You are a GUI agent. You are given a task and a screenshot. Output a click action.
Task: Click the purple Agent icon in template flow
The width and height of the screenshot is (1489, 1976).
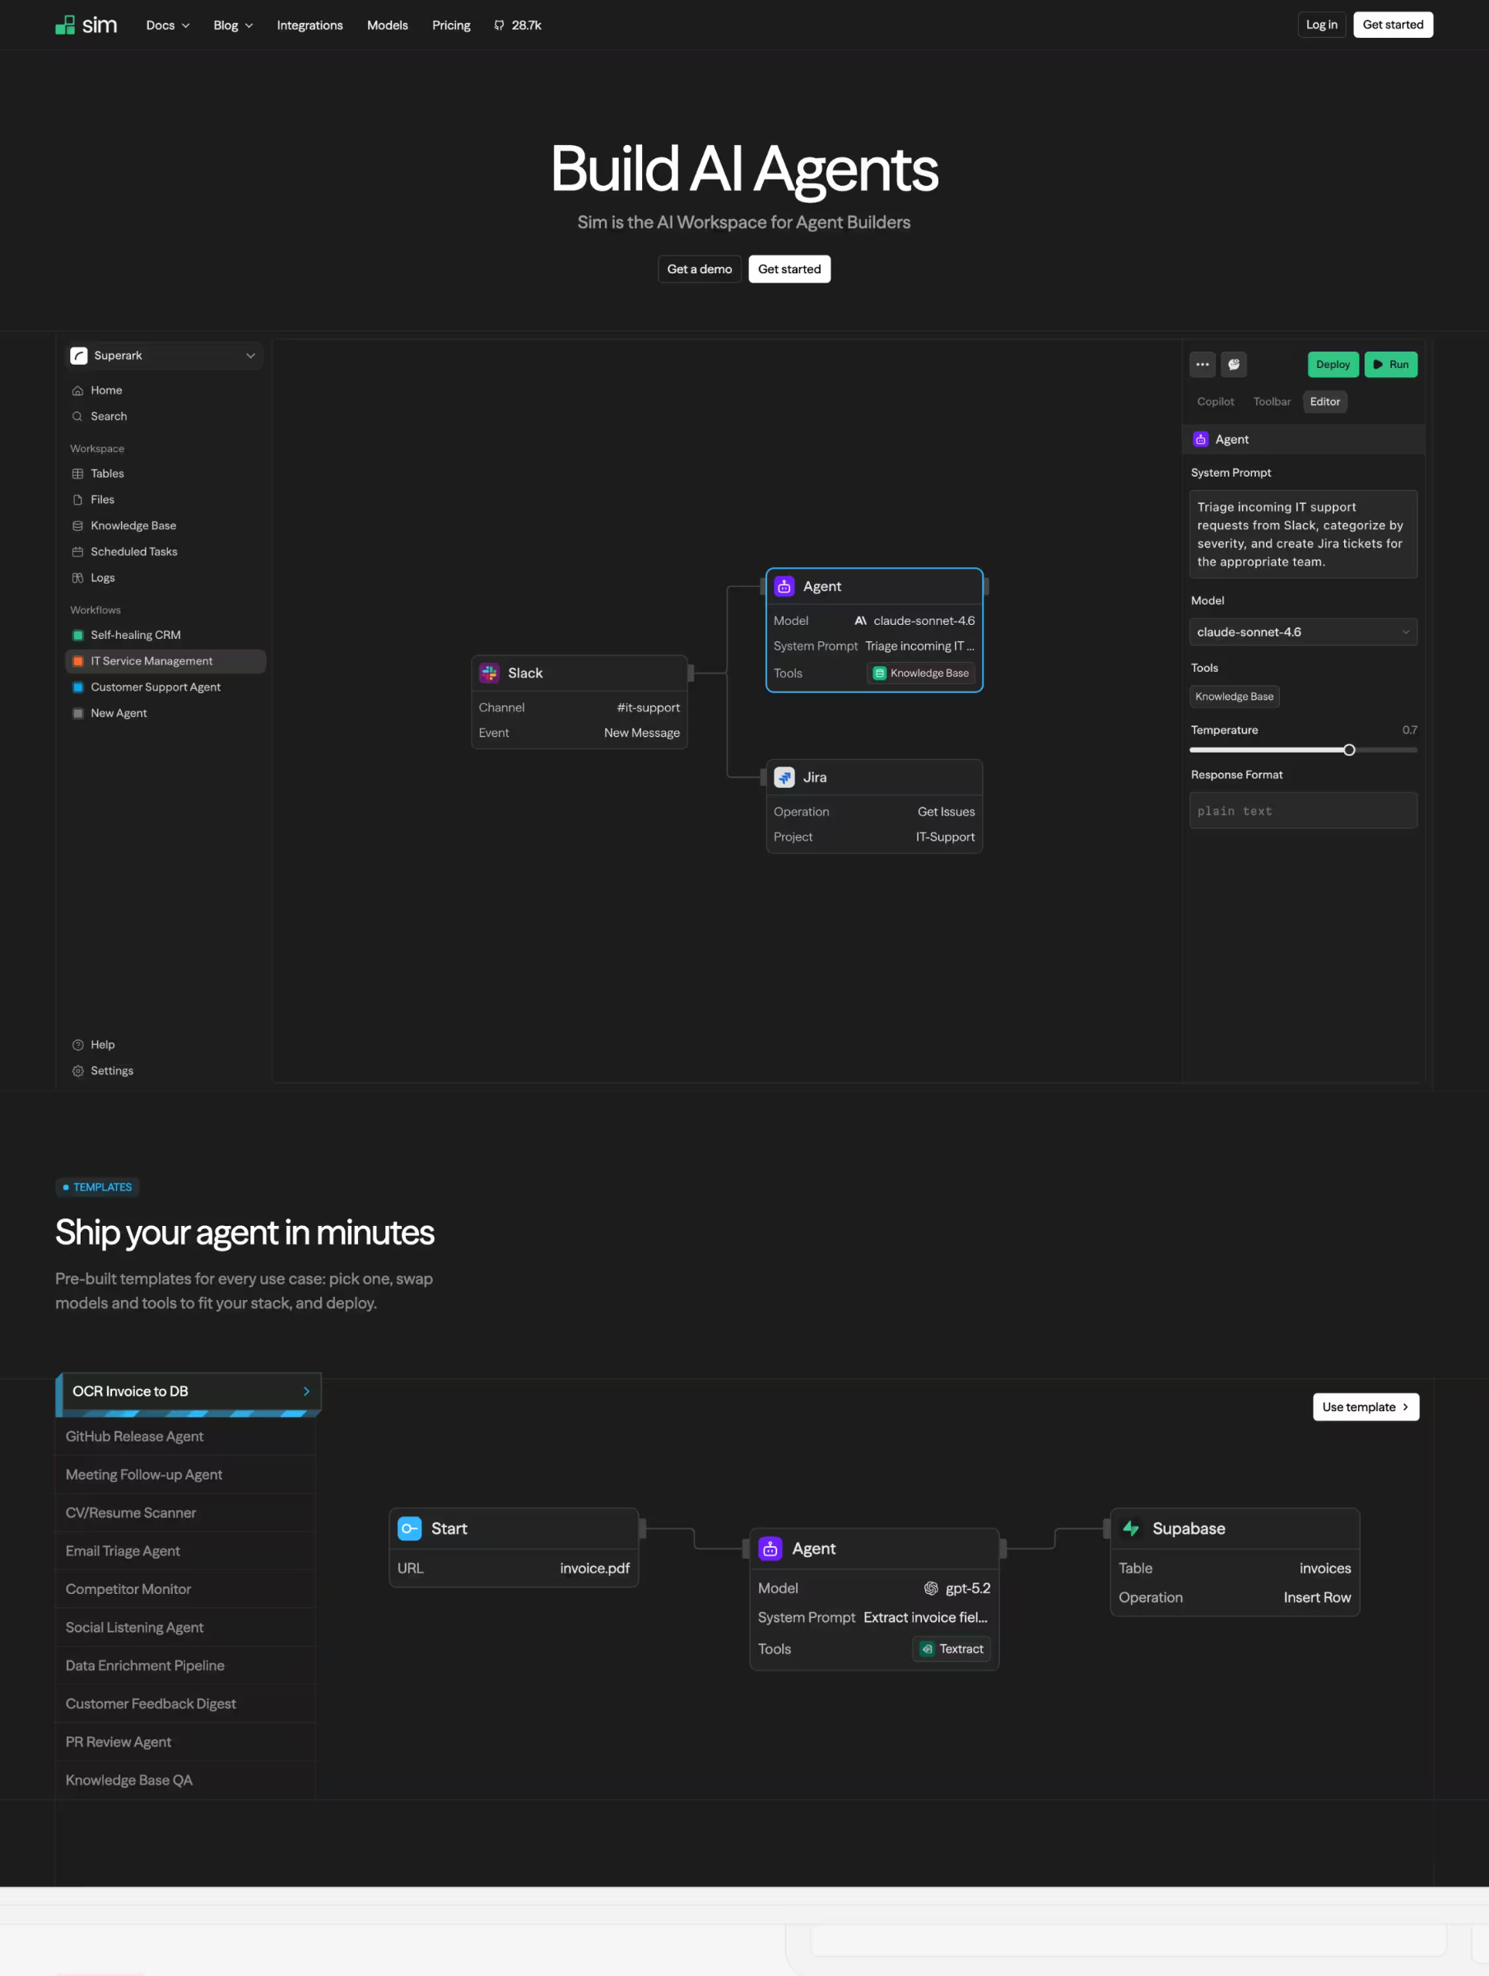click(770, 1548)
